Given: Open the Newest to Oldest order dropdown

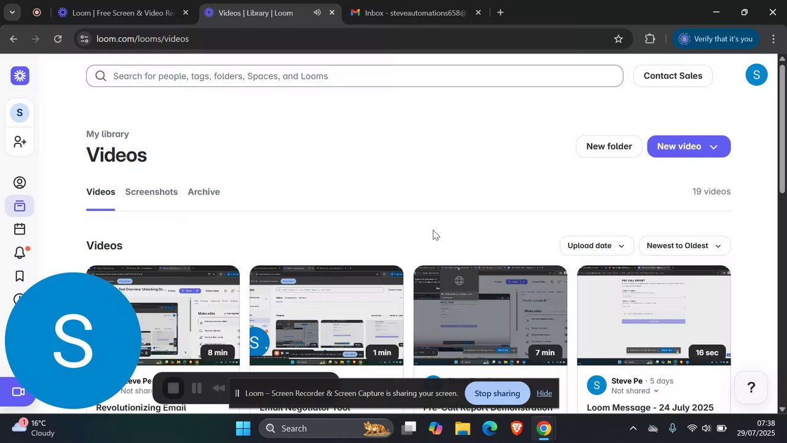Looking at the screenshot, I should coord(685,245).
